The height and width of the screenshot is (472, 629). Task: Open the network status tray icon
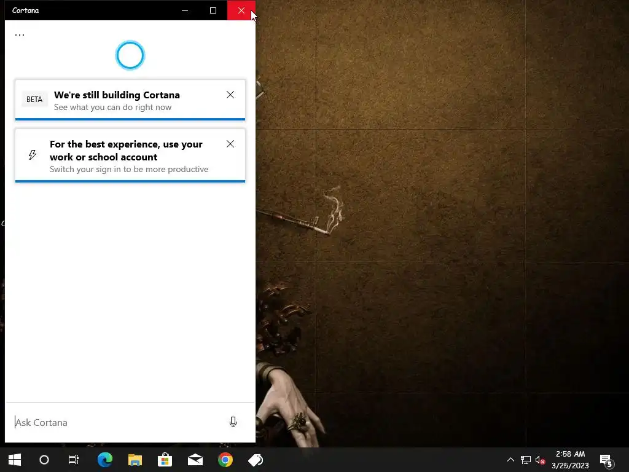point(526,460)
